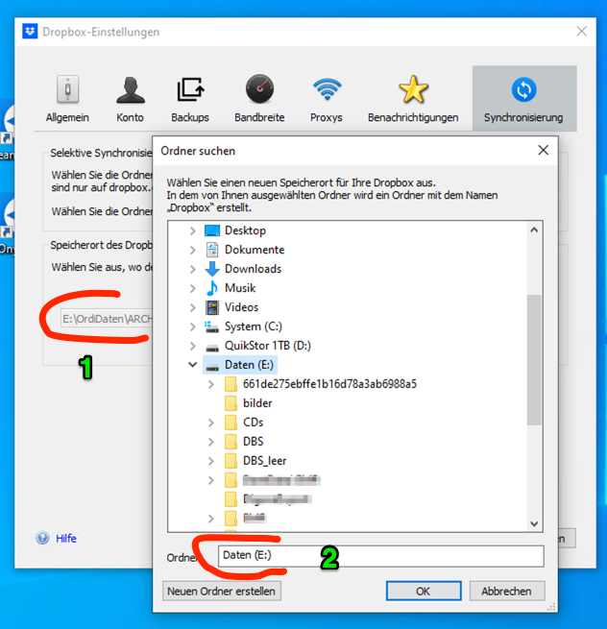Expand the DBS folder node

pyautogui.click(x=211, y=442)
